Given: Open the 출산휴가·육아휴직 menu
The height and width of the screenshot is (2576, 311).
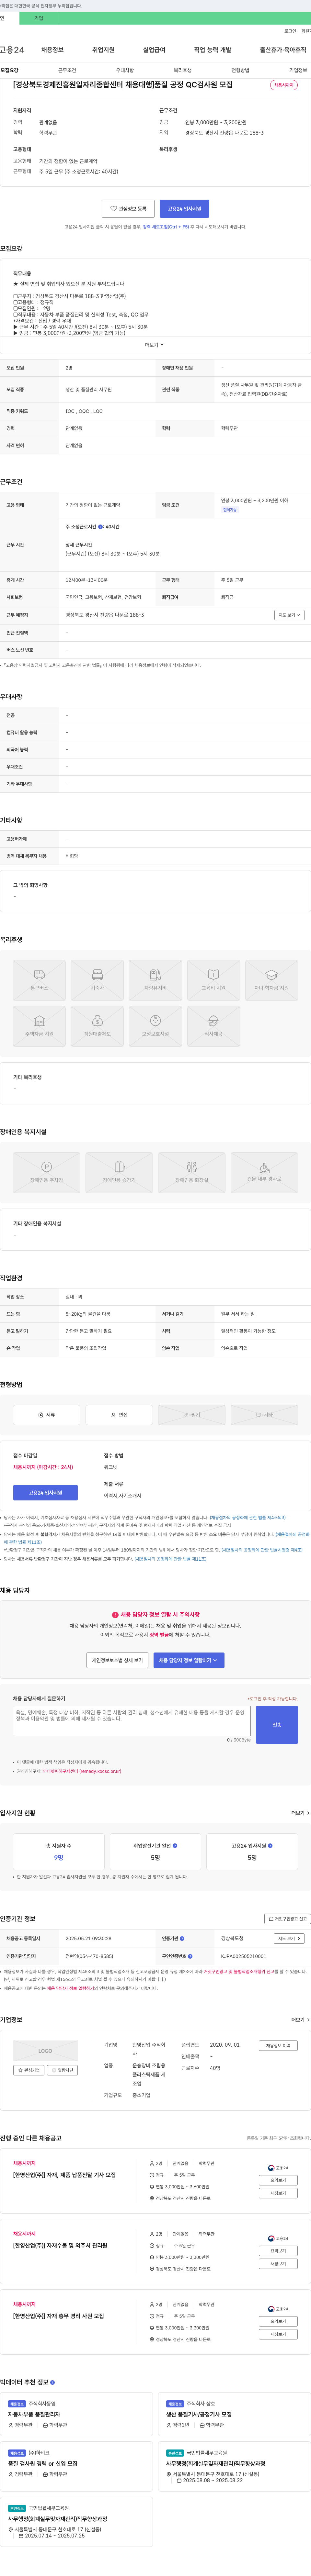Looking at the screenshot, I should click(283, 50).
